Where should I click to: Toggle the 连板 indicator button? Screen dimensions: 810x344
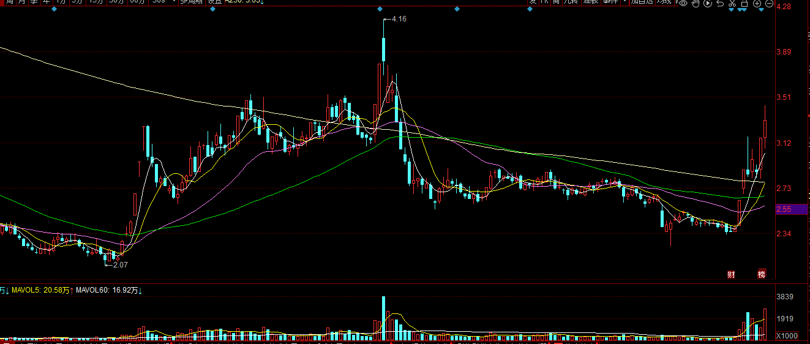coord(591,2)
